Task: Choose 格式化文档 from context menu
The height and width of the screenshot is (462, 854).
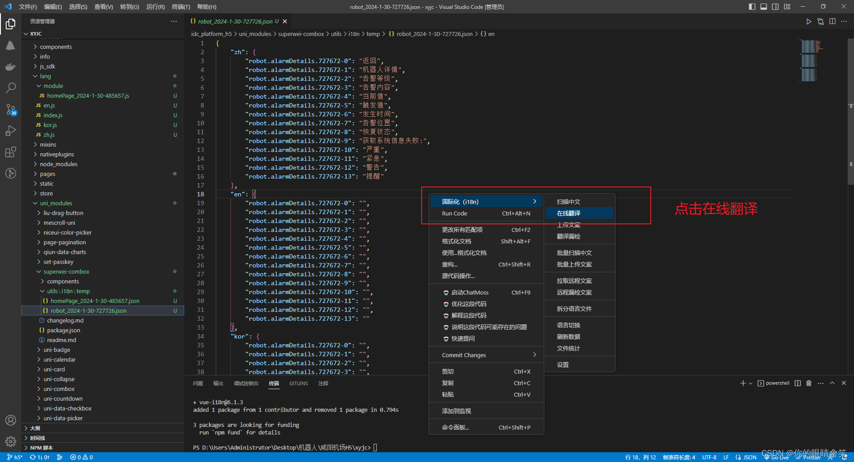Action: [486, 241]
